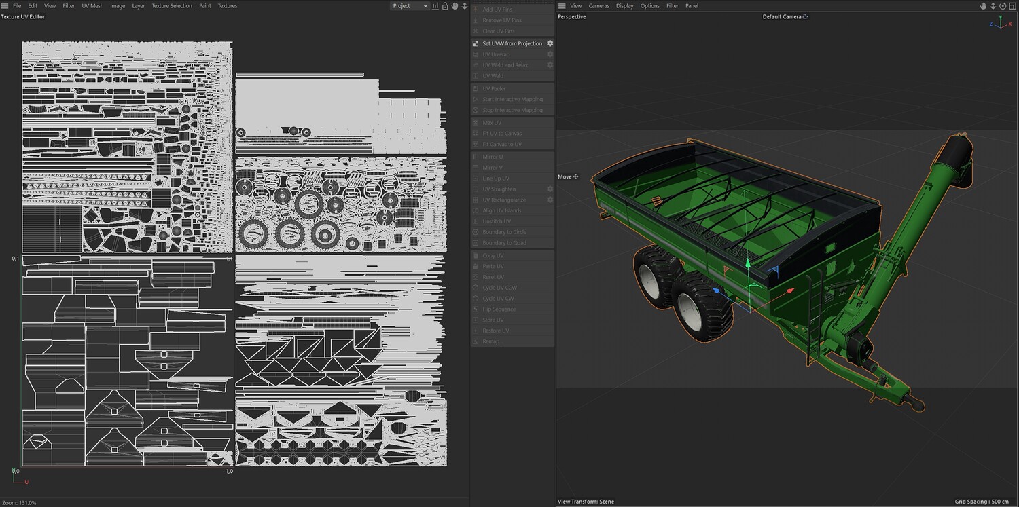The image size is (1019, 507).
Task: Click the Flip Sequence command
Action: coord(513,309)
